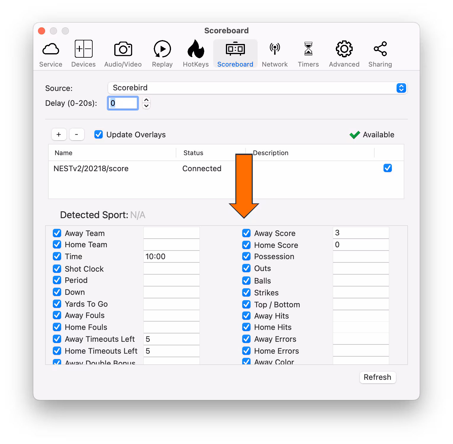Click the Delay stepper arrows
The height and width of the screenshot is (444, 453).
coord(146,103)
